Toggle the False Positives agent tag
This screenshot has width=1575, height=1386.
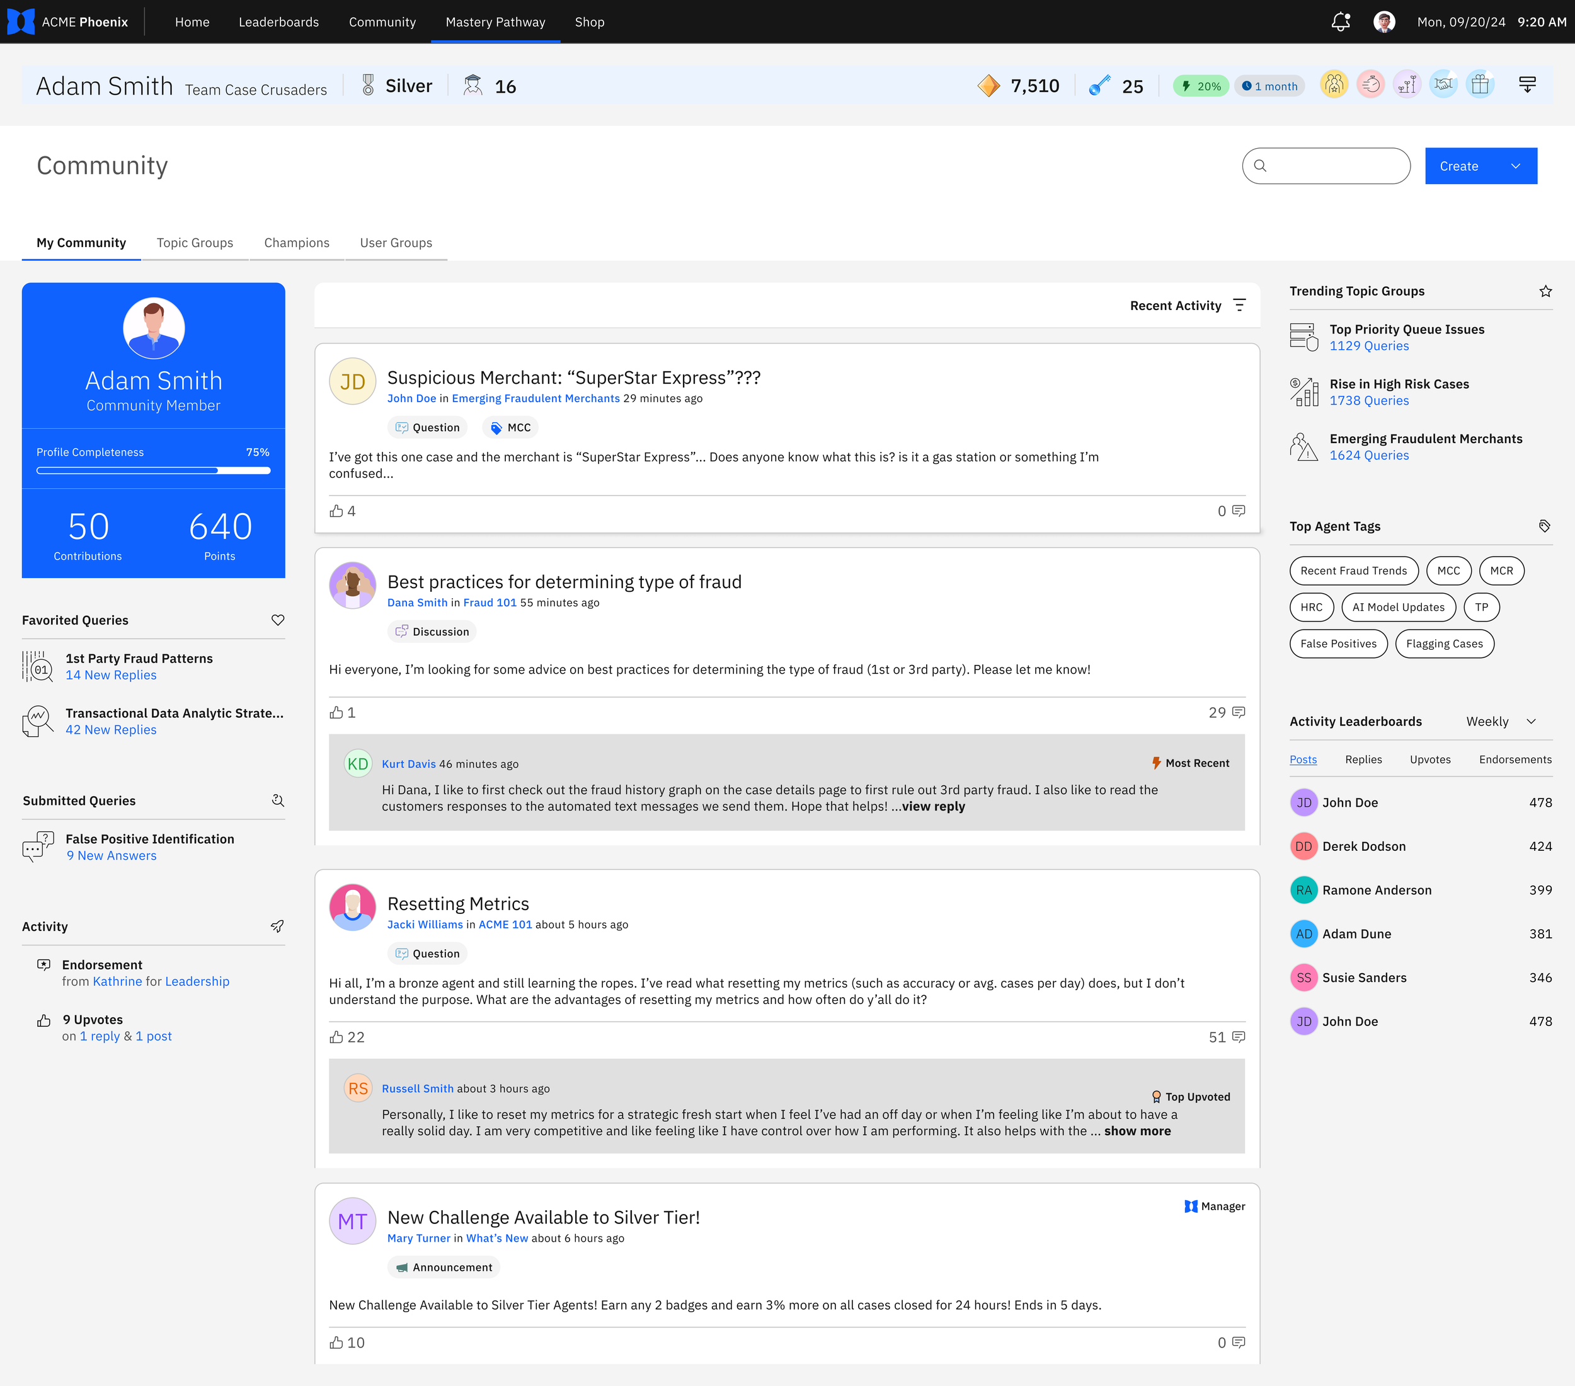click(1337, 644)
